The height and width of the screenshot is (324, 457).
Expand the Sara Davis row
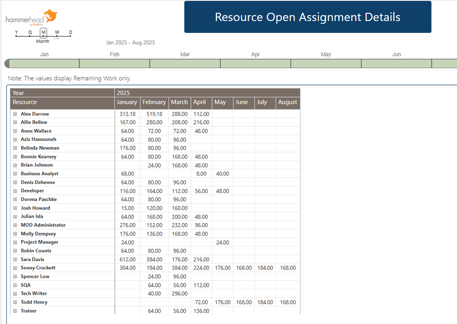pos(15,260)
